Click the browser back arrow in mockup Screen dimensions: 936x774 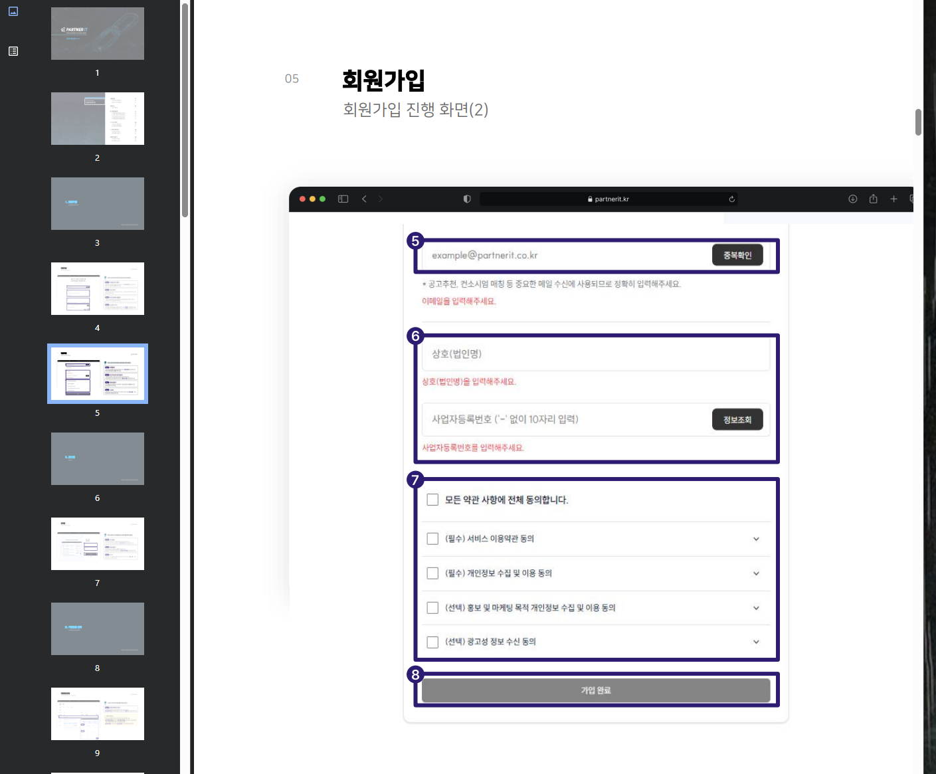coord(364,199)
